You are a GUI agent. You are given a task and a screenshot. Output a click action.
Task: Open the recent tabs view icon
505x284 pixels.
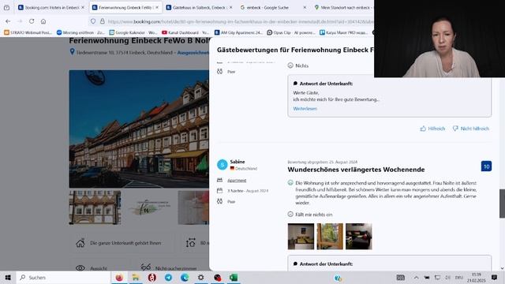6,7
